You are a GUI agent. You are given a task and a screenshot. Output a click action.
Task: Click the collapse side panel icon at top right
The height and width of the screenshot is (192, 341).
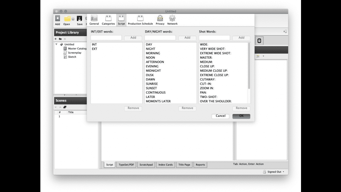pos(285,31)
